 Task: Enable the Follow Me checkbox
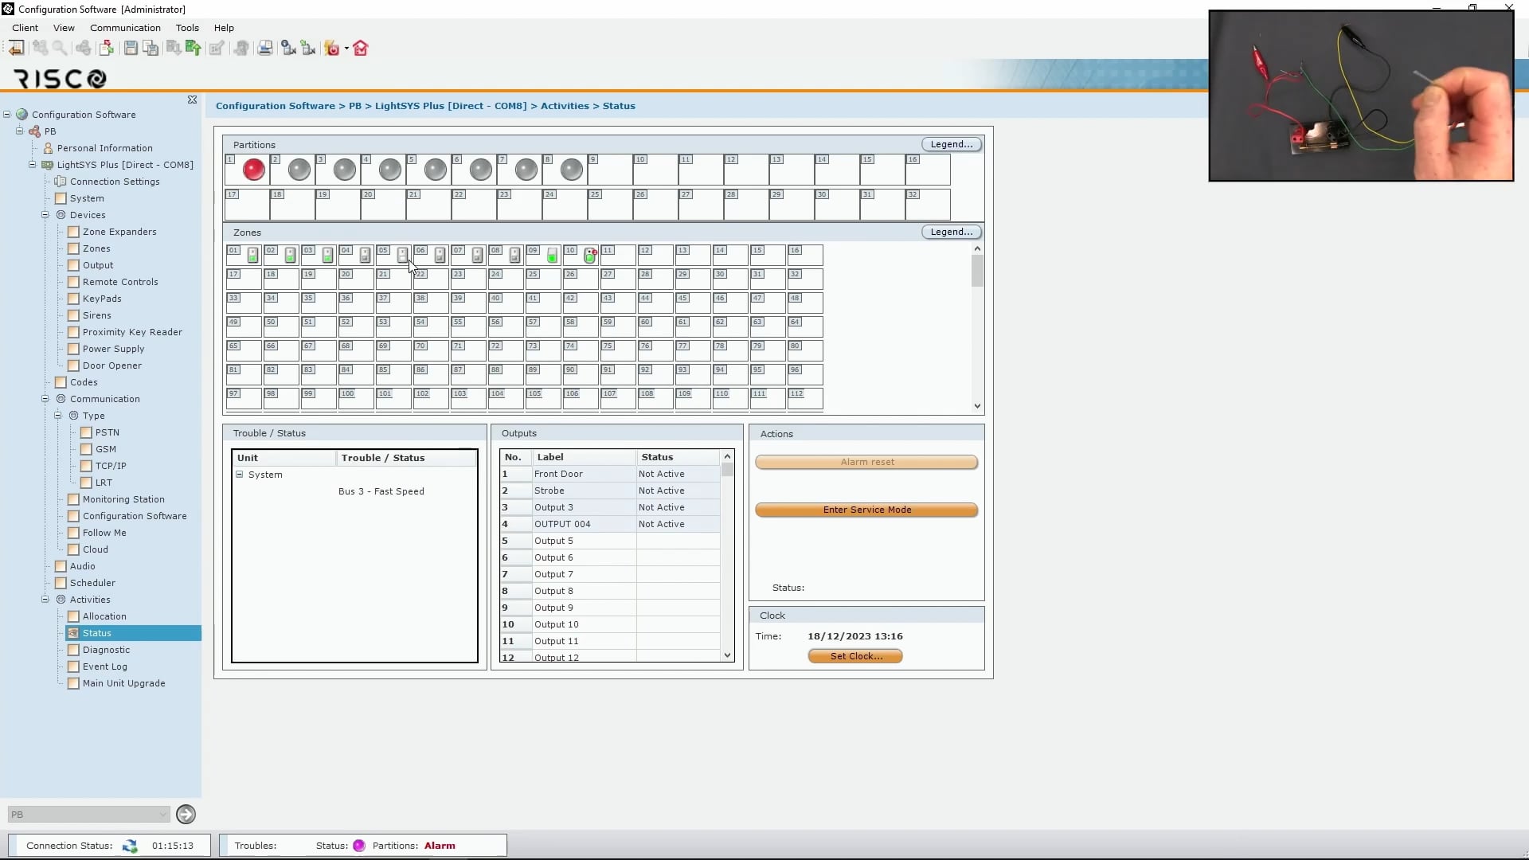coord(72,532)
